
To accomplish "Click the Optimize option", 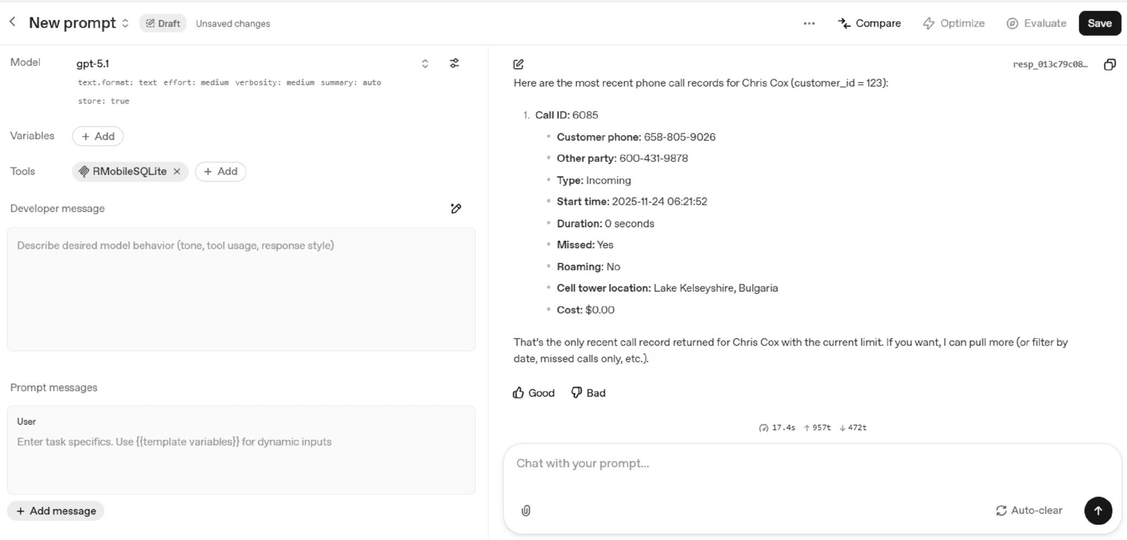I will tap(954, 24).
